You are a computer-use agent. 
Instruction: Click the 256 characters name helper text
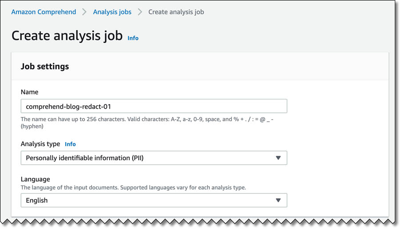click(147, 119)
